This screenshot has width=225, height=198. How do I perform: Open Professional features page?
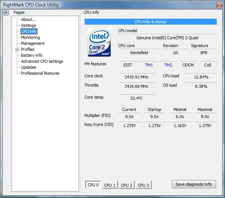[x=40, y=73]
